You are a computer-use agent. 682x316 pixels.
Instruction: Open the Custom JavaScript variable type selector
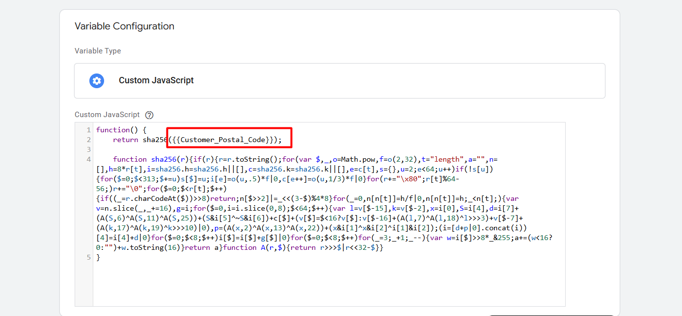click(339, 81)
